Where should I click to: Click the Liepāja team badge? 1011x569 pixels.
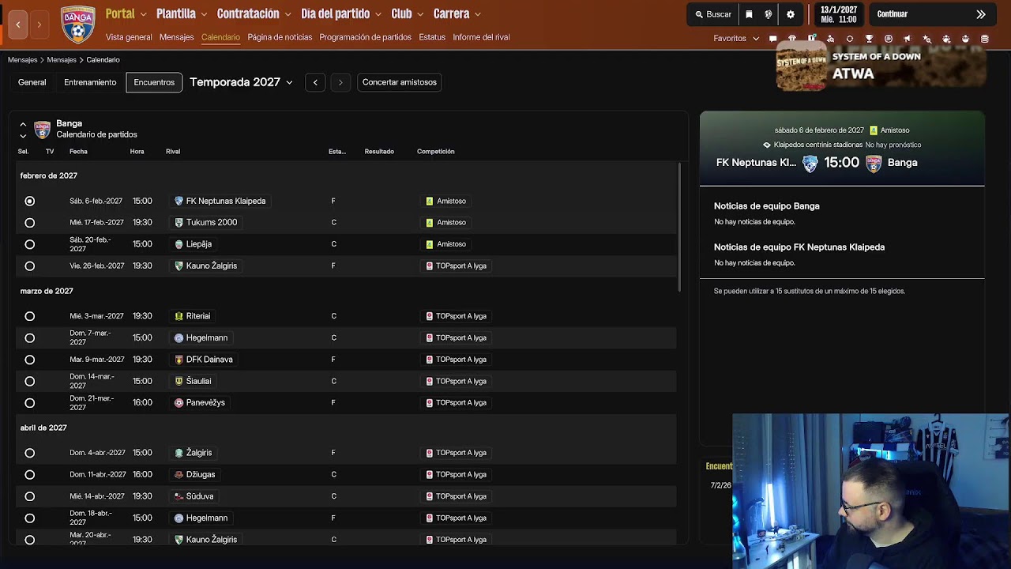[x=179, y=244]
